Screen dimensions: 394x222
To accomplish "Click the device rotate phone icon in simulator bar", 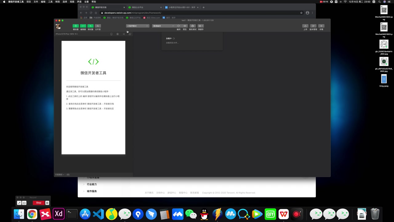I will click(111, 34).
